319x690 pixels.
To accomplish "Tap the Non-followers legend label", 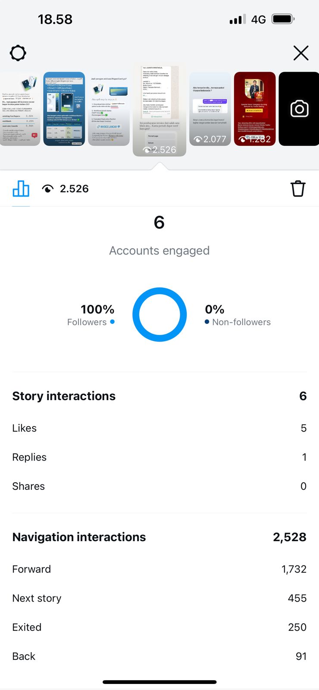I will [241, 322].
